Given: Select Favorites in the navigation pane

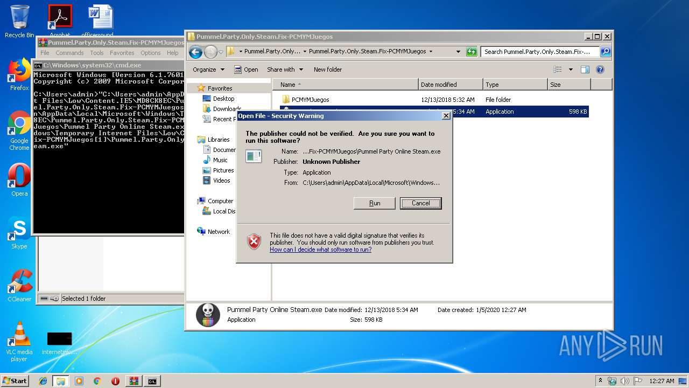Looking at the screenshot, I should (x=220, y=88).
